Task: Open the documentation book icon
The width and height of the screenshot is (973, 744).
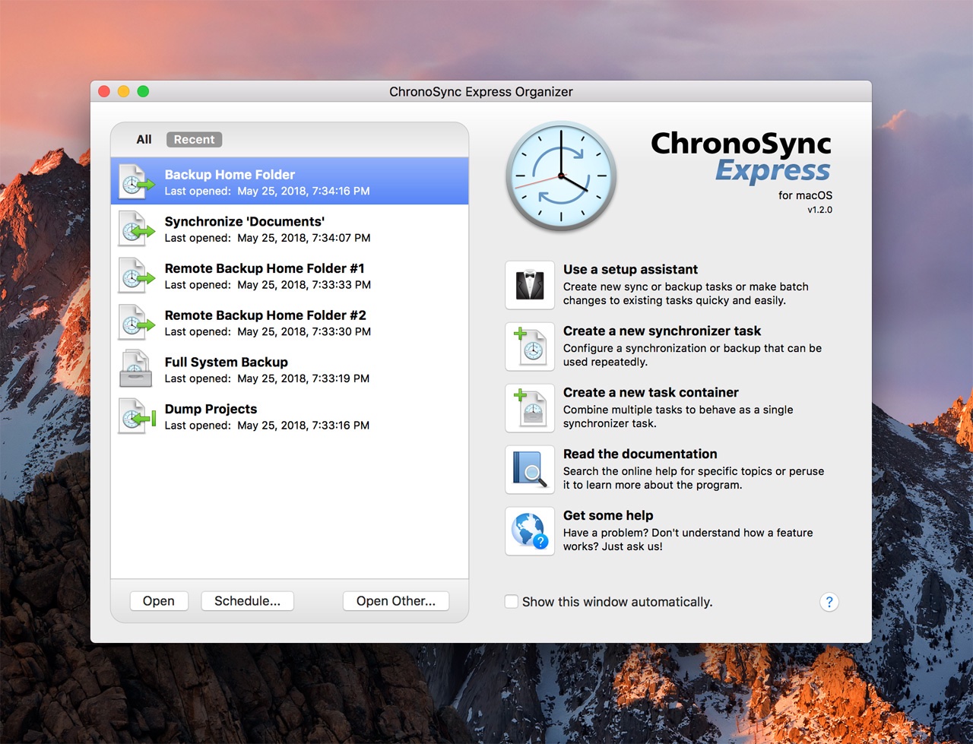Action: point(530,470)
